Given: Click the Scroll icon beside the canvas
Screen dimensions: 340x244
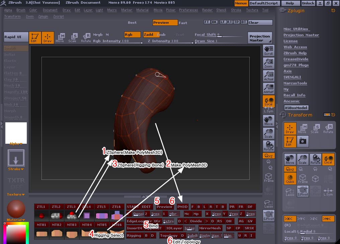Looking at the screenshot, I should (268, 50).
